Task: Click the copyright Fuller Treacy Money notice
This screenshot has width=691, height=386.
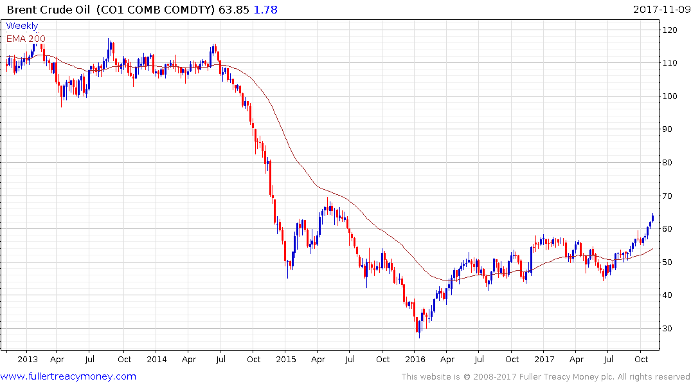Action: (546, 377)
